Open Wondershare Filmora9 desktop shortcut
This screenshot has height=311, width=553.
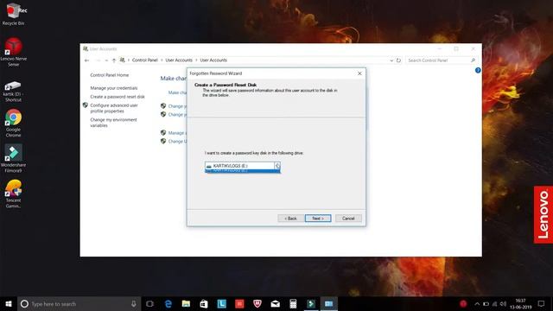pos(13,158)
